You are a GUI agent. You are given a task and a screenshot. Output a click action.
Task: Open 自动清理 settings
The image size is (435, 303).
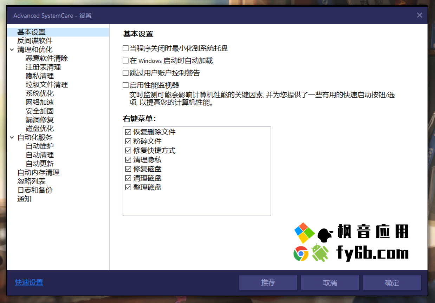[x=40, y=155]
